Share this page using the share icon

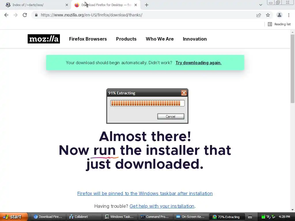tap(259, 15)
